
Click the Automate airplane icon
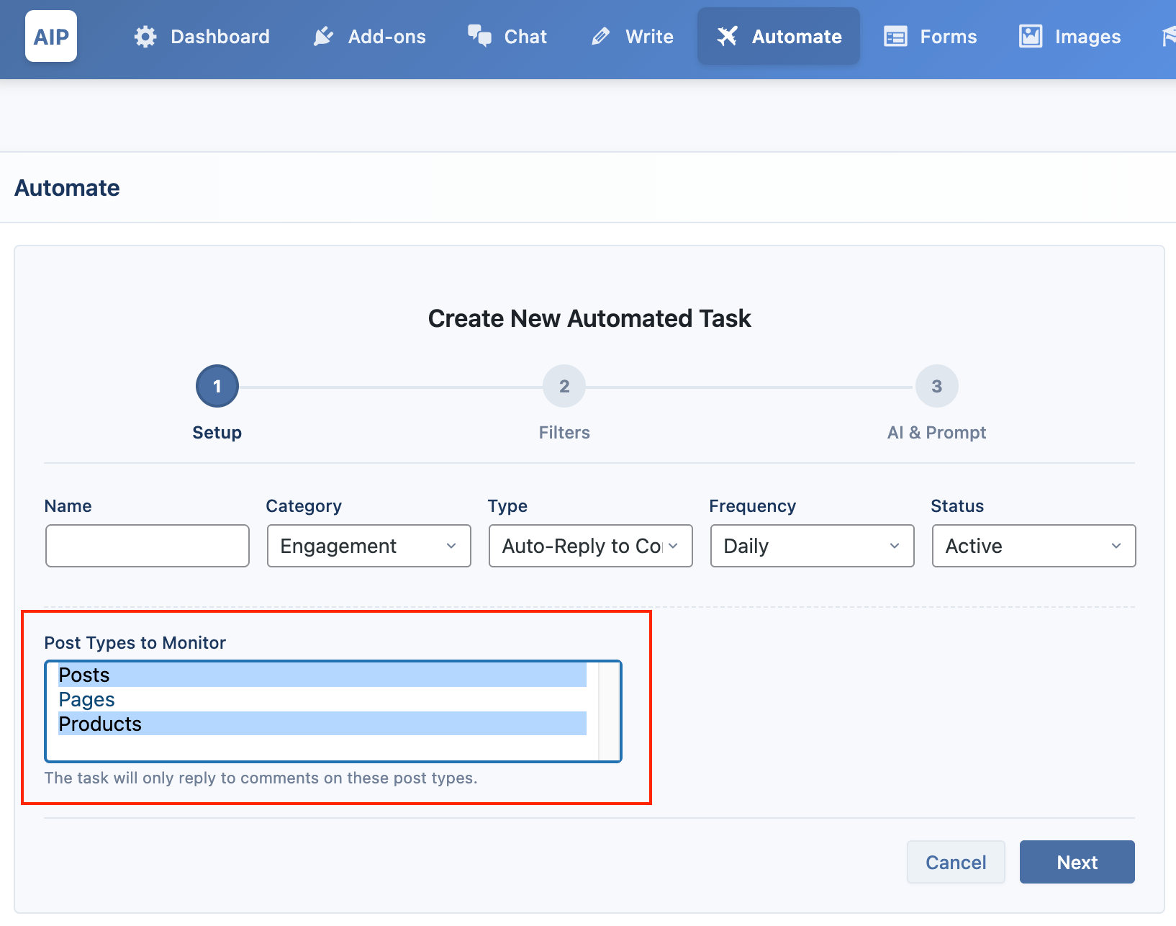728,36
